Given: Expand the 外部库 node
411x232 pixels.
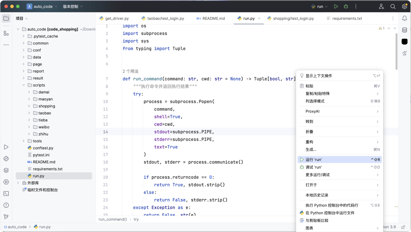Looking at the screenshot, I should [x=18, y=183].
